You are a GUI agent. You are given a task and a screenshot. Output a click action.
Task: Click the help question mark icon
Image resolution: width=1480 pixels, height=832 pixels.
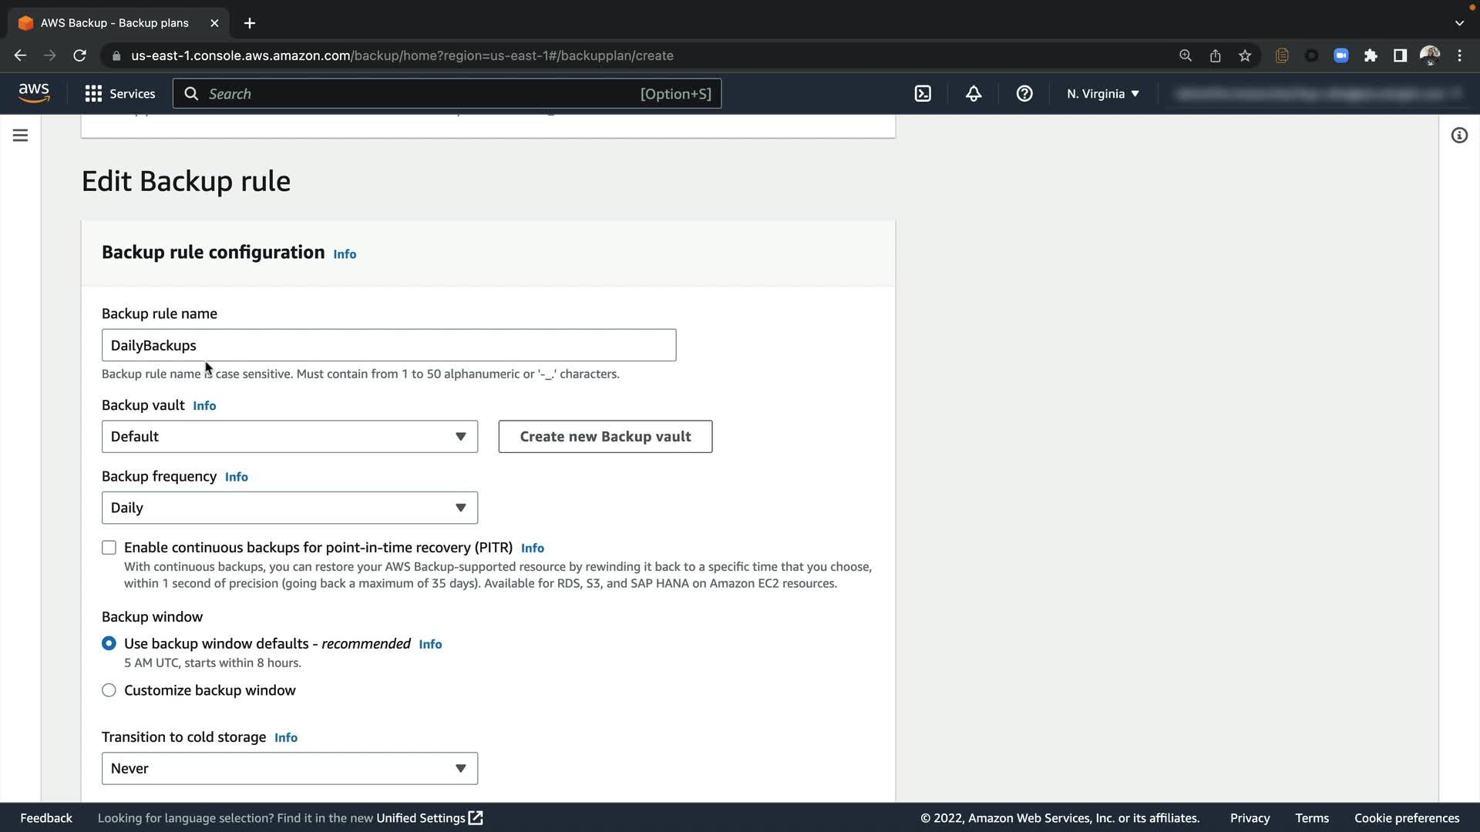(1024, 93)
